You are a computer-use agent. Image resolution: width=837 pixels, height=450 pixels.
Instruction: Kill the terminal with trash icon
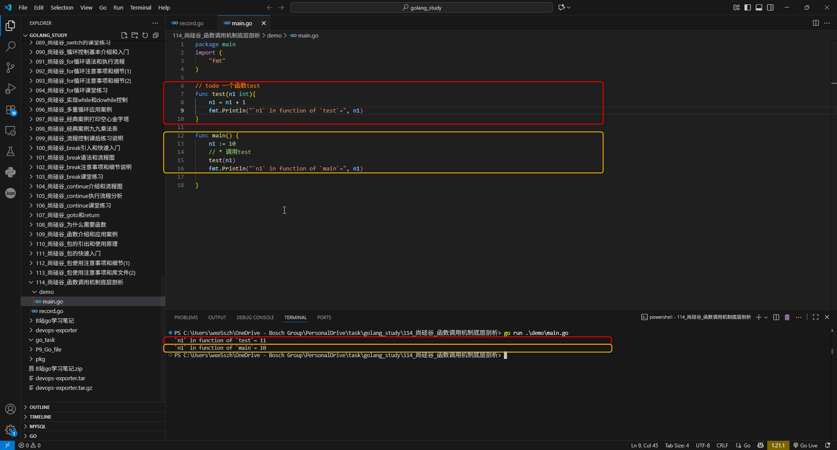(787, 317)
